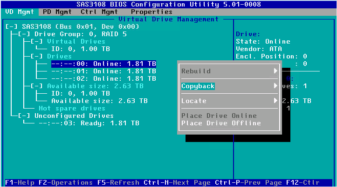Switch to the PD Mgmt tab
The height and width of the screenshot is (187, 337).
(57, 12)
